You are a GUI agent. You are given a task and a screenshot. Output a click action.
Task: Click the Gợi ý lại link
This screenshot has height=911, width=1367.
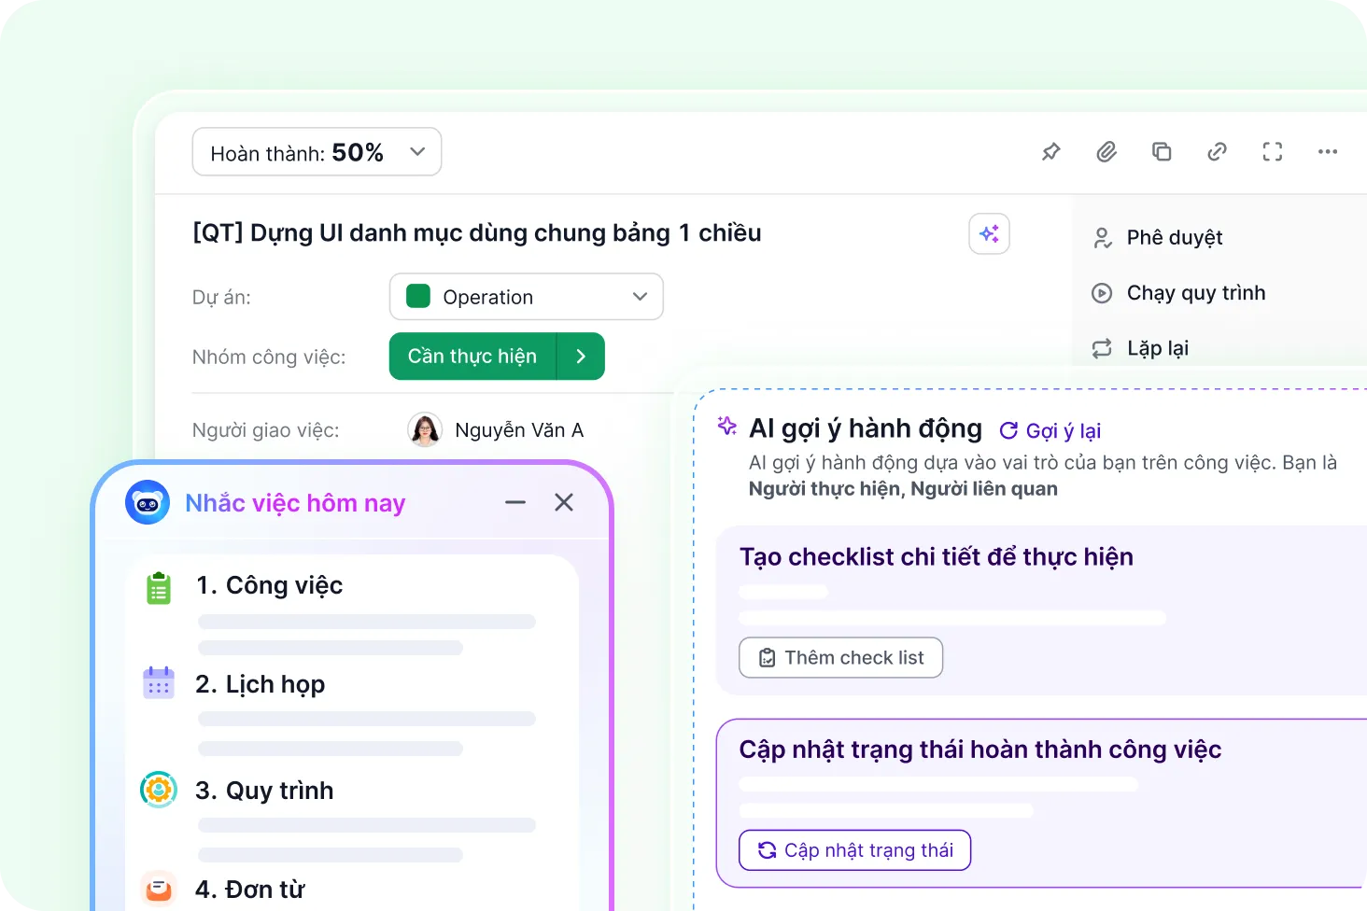coord(1064,430)
